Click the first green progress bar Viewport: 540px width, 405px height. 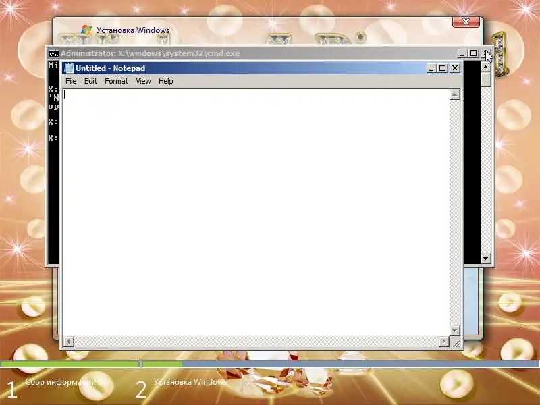point(70,364)
